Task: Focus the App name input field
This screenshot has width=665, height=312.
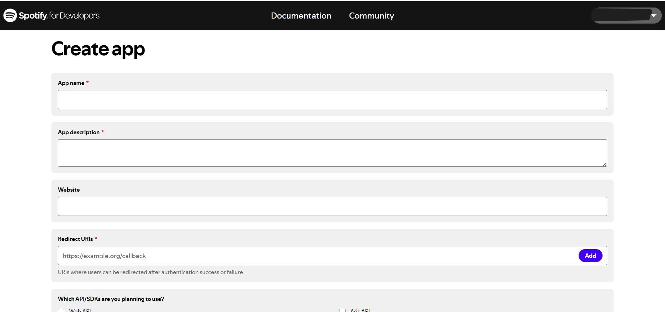Action: pos(332,100)
